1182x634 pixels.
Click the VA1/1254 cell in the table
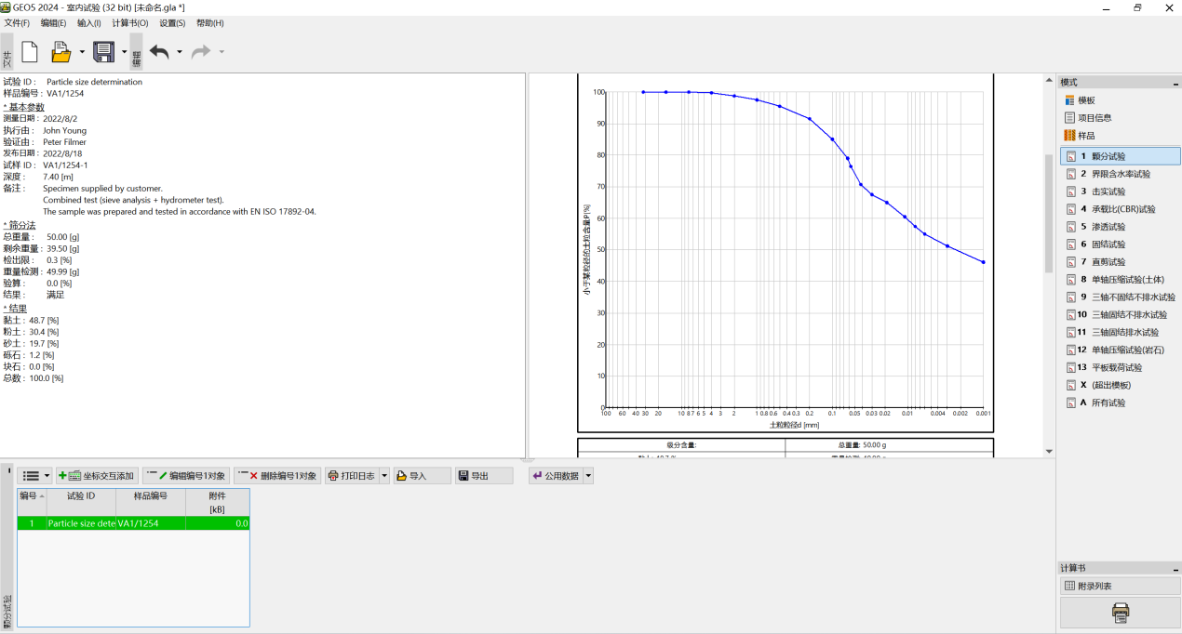click(x=151, y=523)
